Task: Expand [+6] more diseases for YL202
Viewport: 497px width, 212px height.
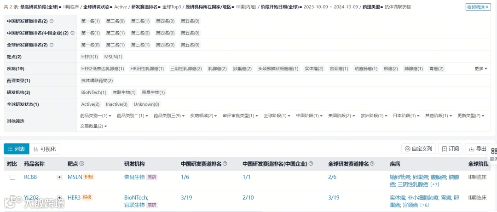Action: click(x=424, y=205)
